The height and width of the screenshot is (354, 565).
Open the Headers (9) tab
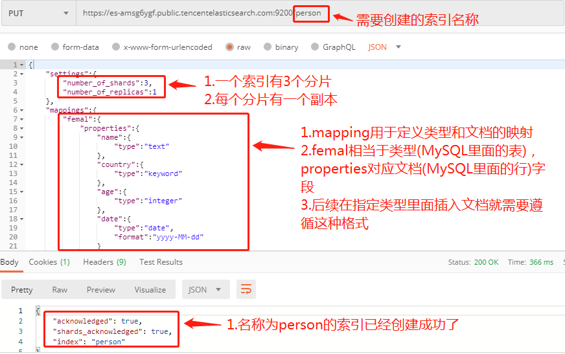(x=104, y=262)
